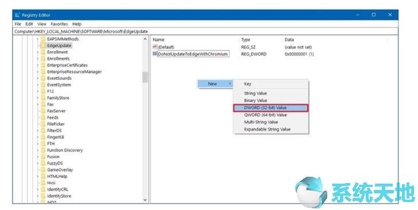Click the Function Discovery folder icon
418x210 pixels.
point(43,150)
